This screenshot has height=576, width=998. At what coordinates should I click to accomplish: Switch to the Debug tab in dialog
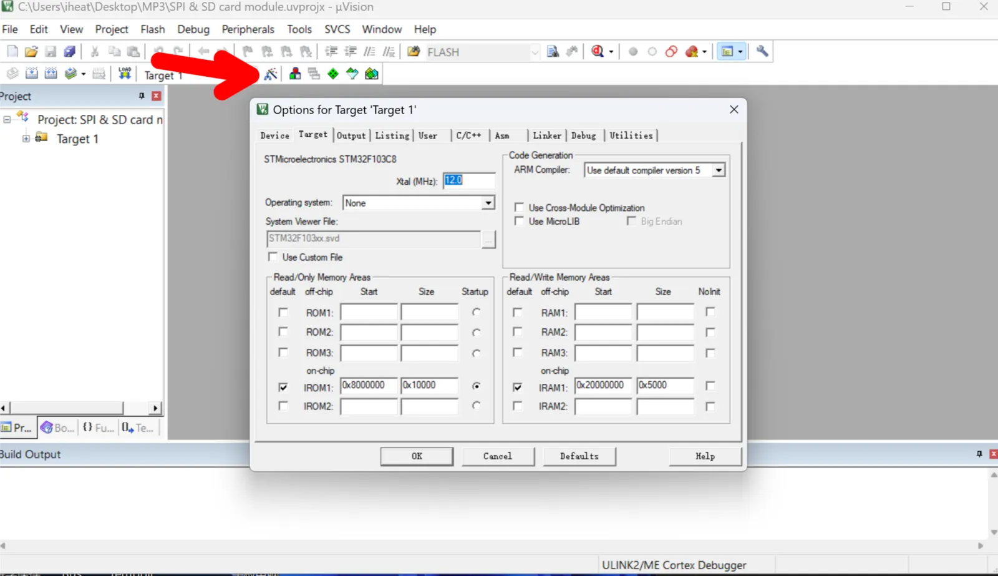(x=584, y=135)
